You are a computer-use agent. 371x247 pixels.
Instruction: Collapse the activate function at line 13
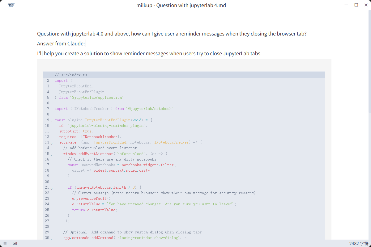click(52, 143)
